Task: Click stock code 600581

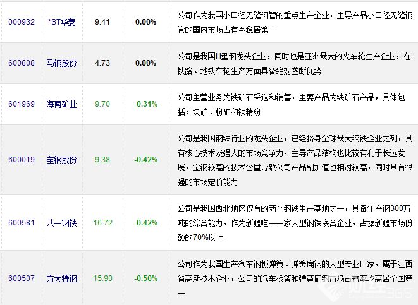Action: pos(22,223)
